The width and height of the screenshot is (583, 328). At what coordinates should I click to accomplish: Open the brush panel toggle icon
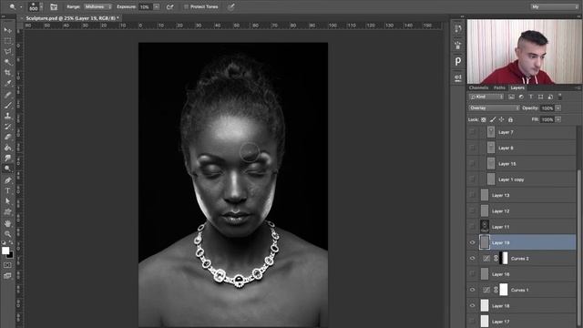(x=54, y=6)
